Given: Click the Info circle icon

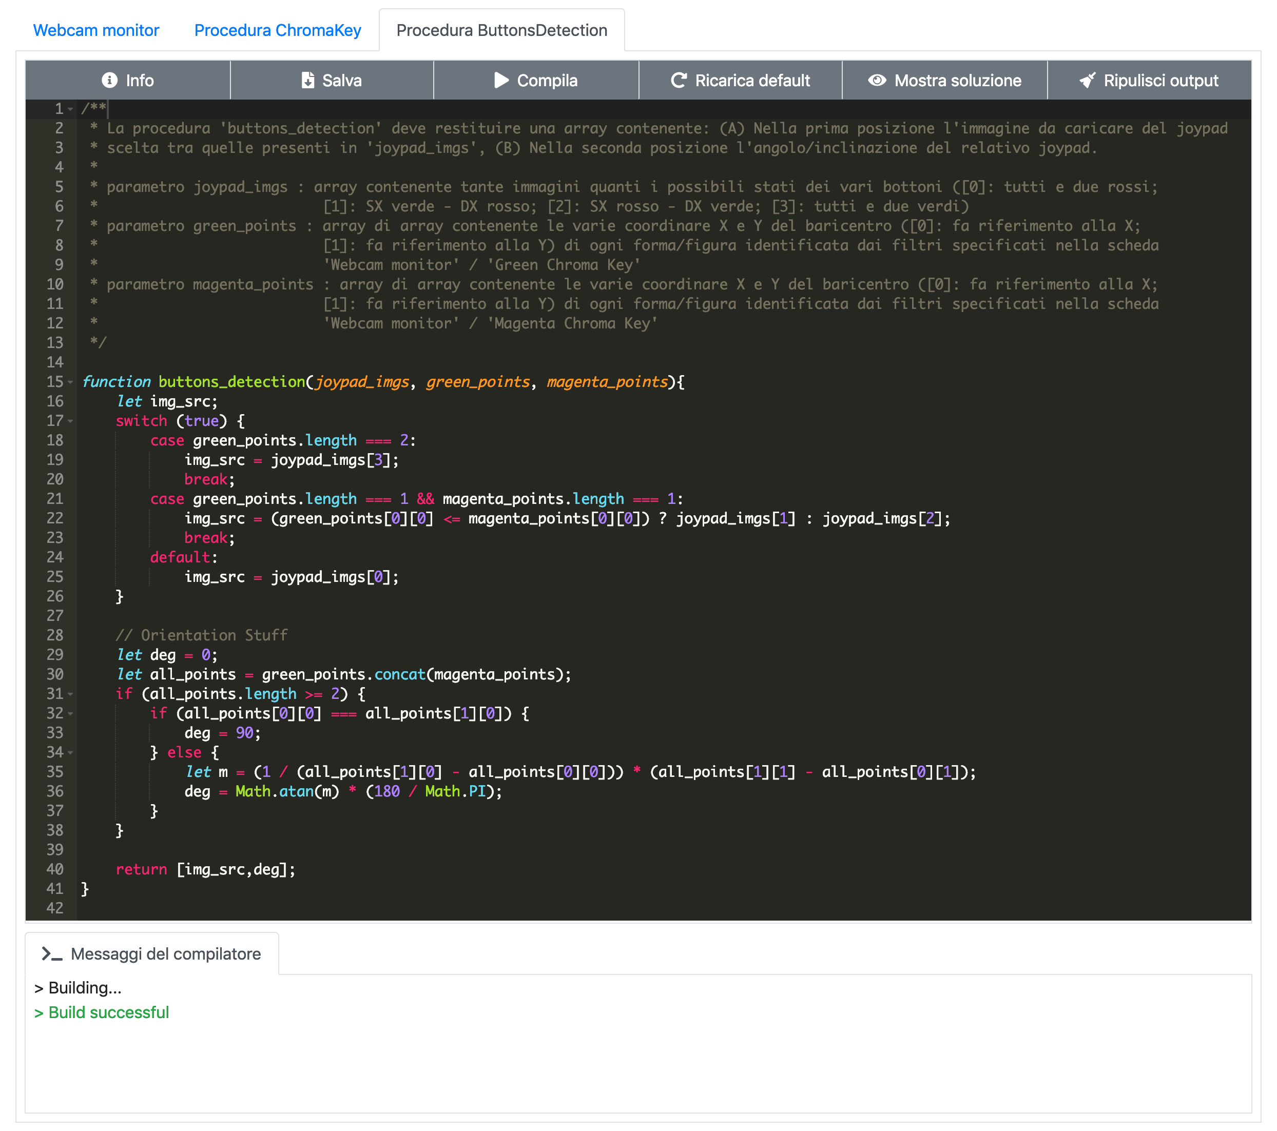Looking at the screenshot, I should (109, 80).
